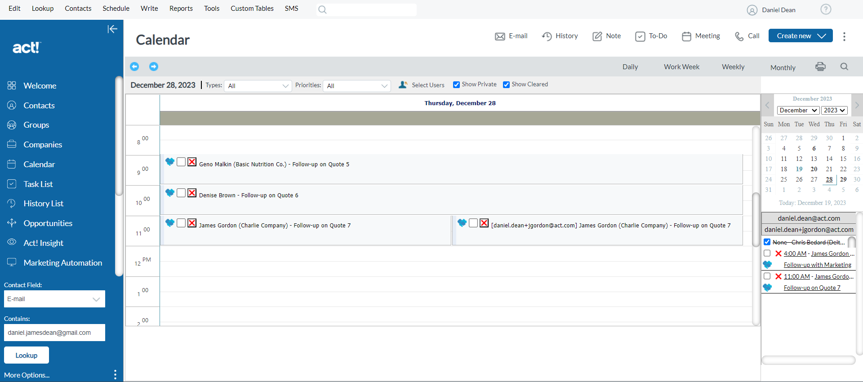Open the Types dropdown
This screenshot has width=863, height=382.
258,86
